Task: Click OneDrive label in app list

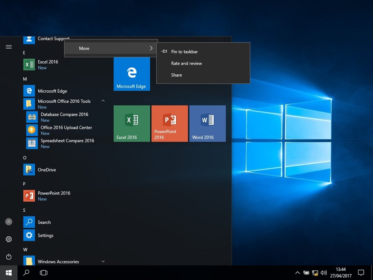Action: (47, 170)
